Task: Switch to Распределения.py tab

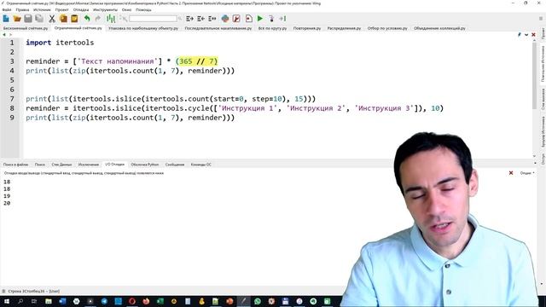Action: point(344,28)
